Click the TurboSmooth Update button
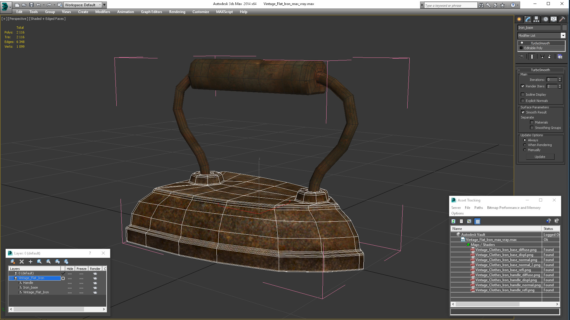 540,157
